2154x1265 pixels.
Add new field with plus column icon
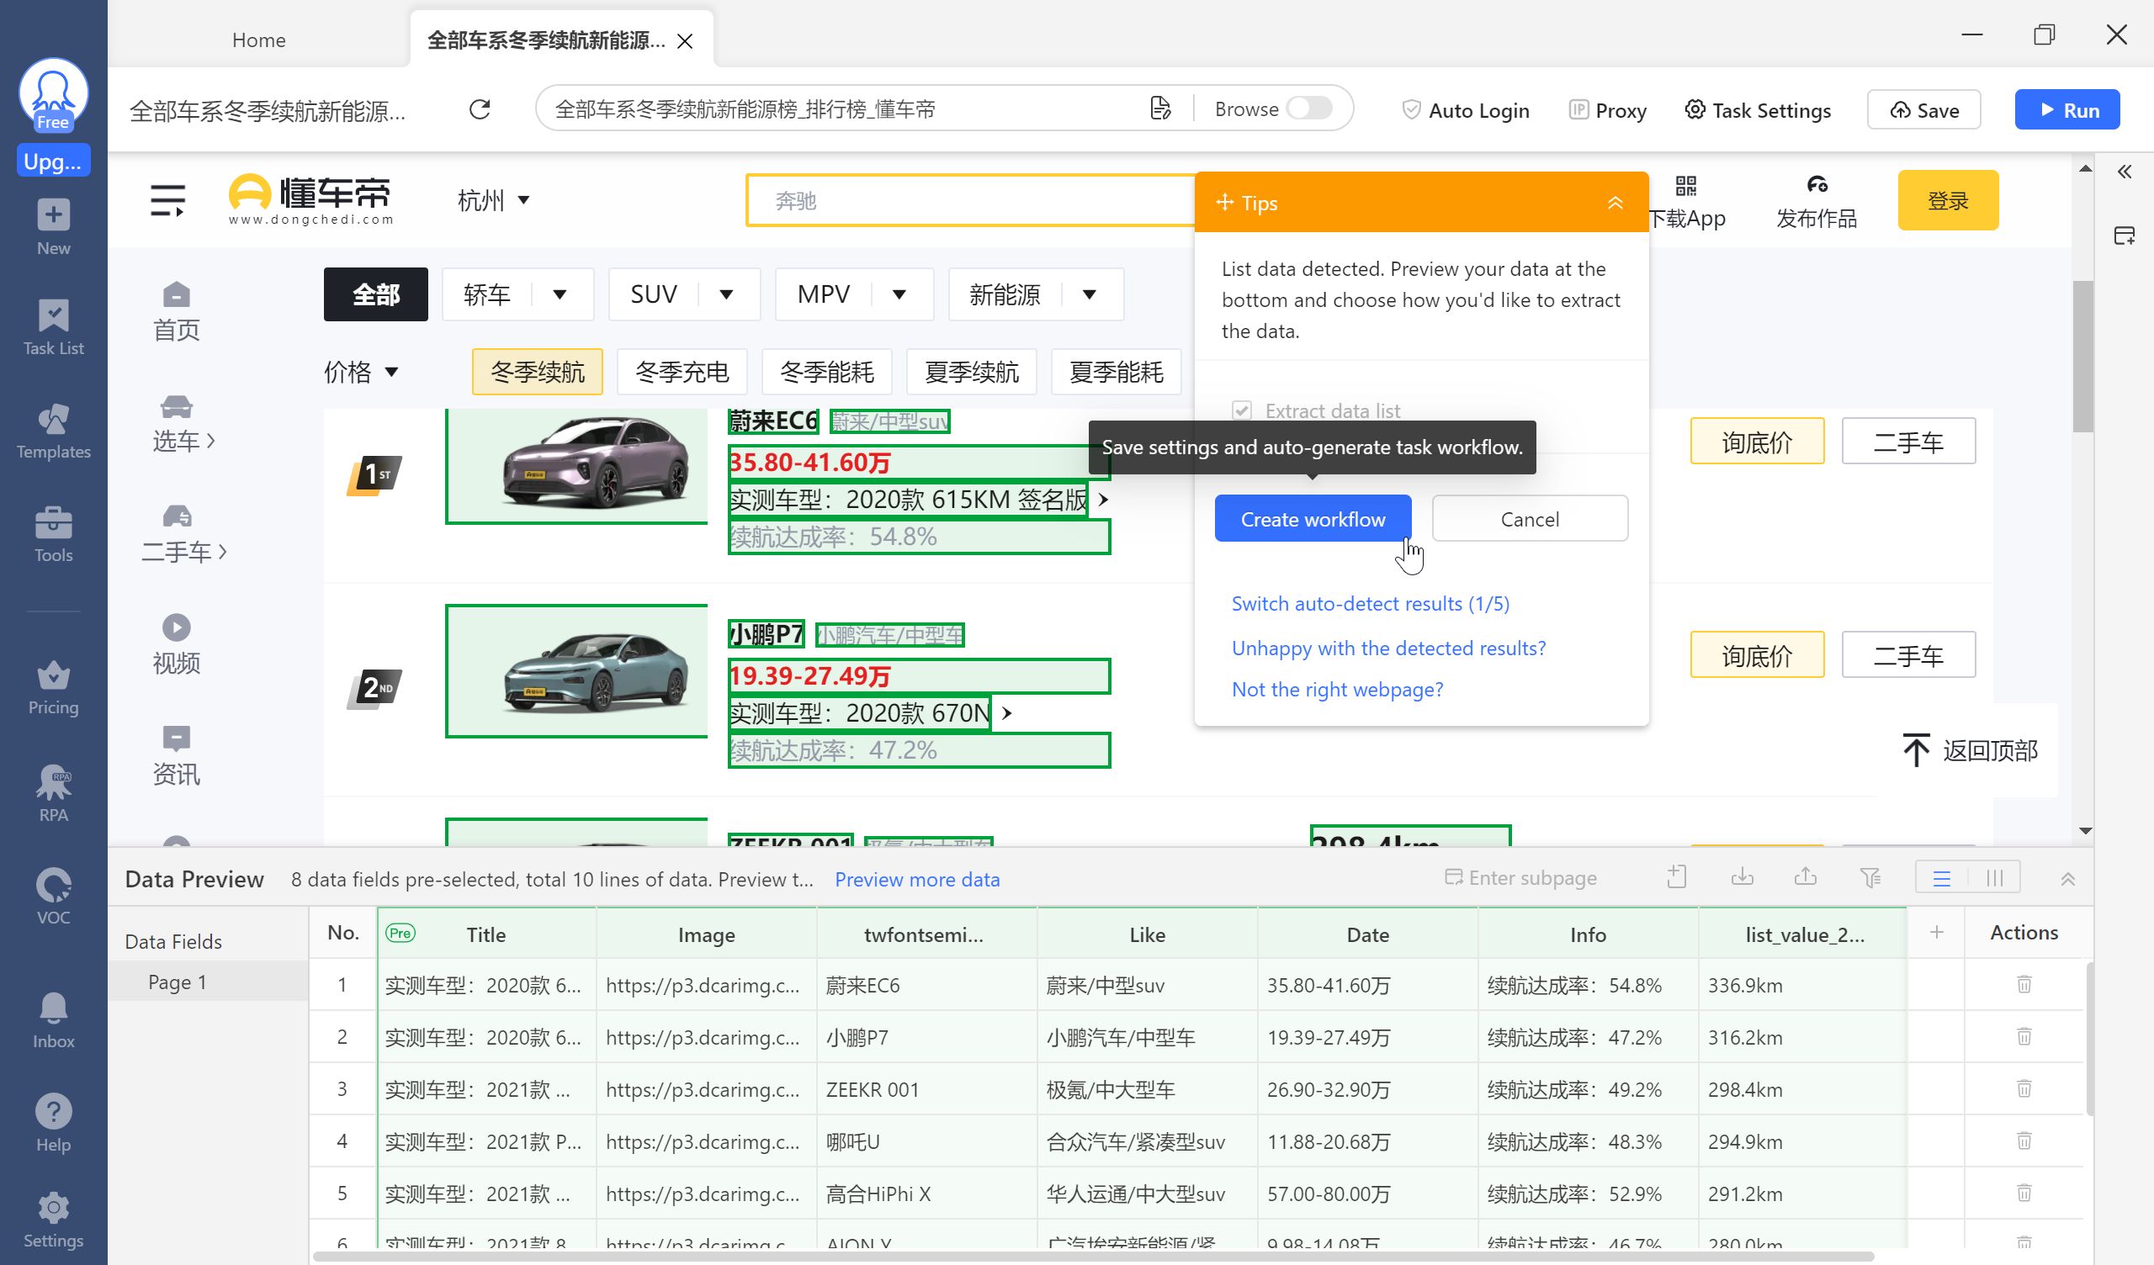pos(1936,933)
